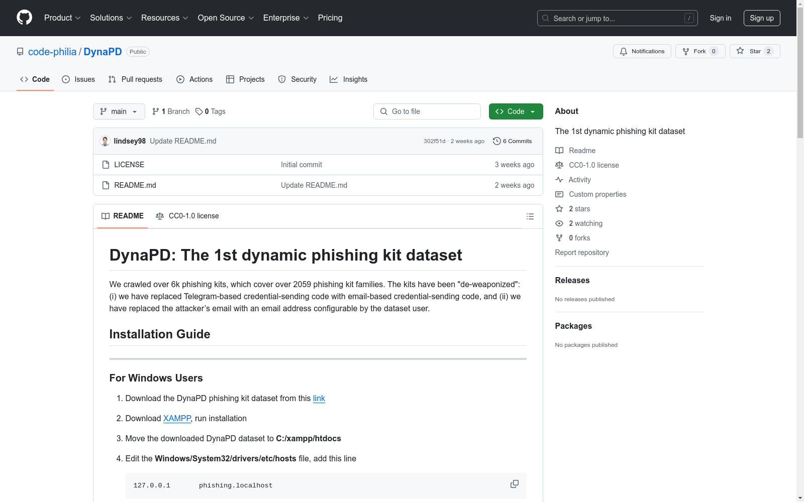The height and width of the screenshot is (502, 804).
Task: Click the Go to file search field
Action: click(x=427, y=111)
